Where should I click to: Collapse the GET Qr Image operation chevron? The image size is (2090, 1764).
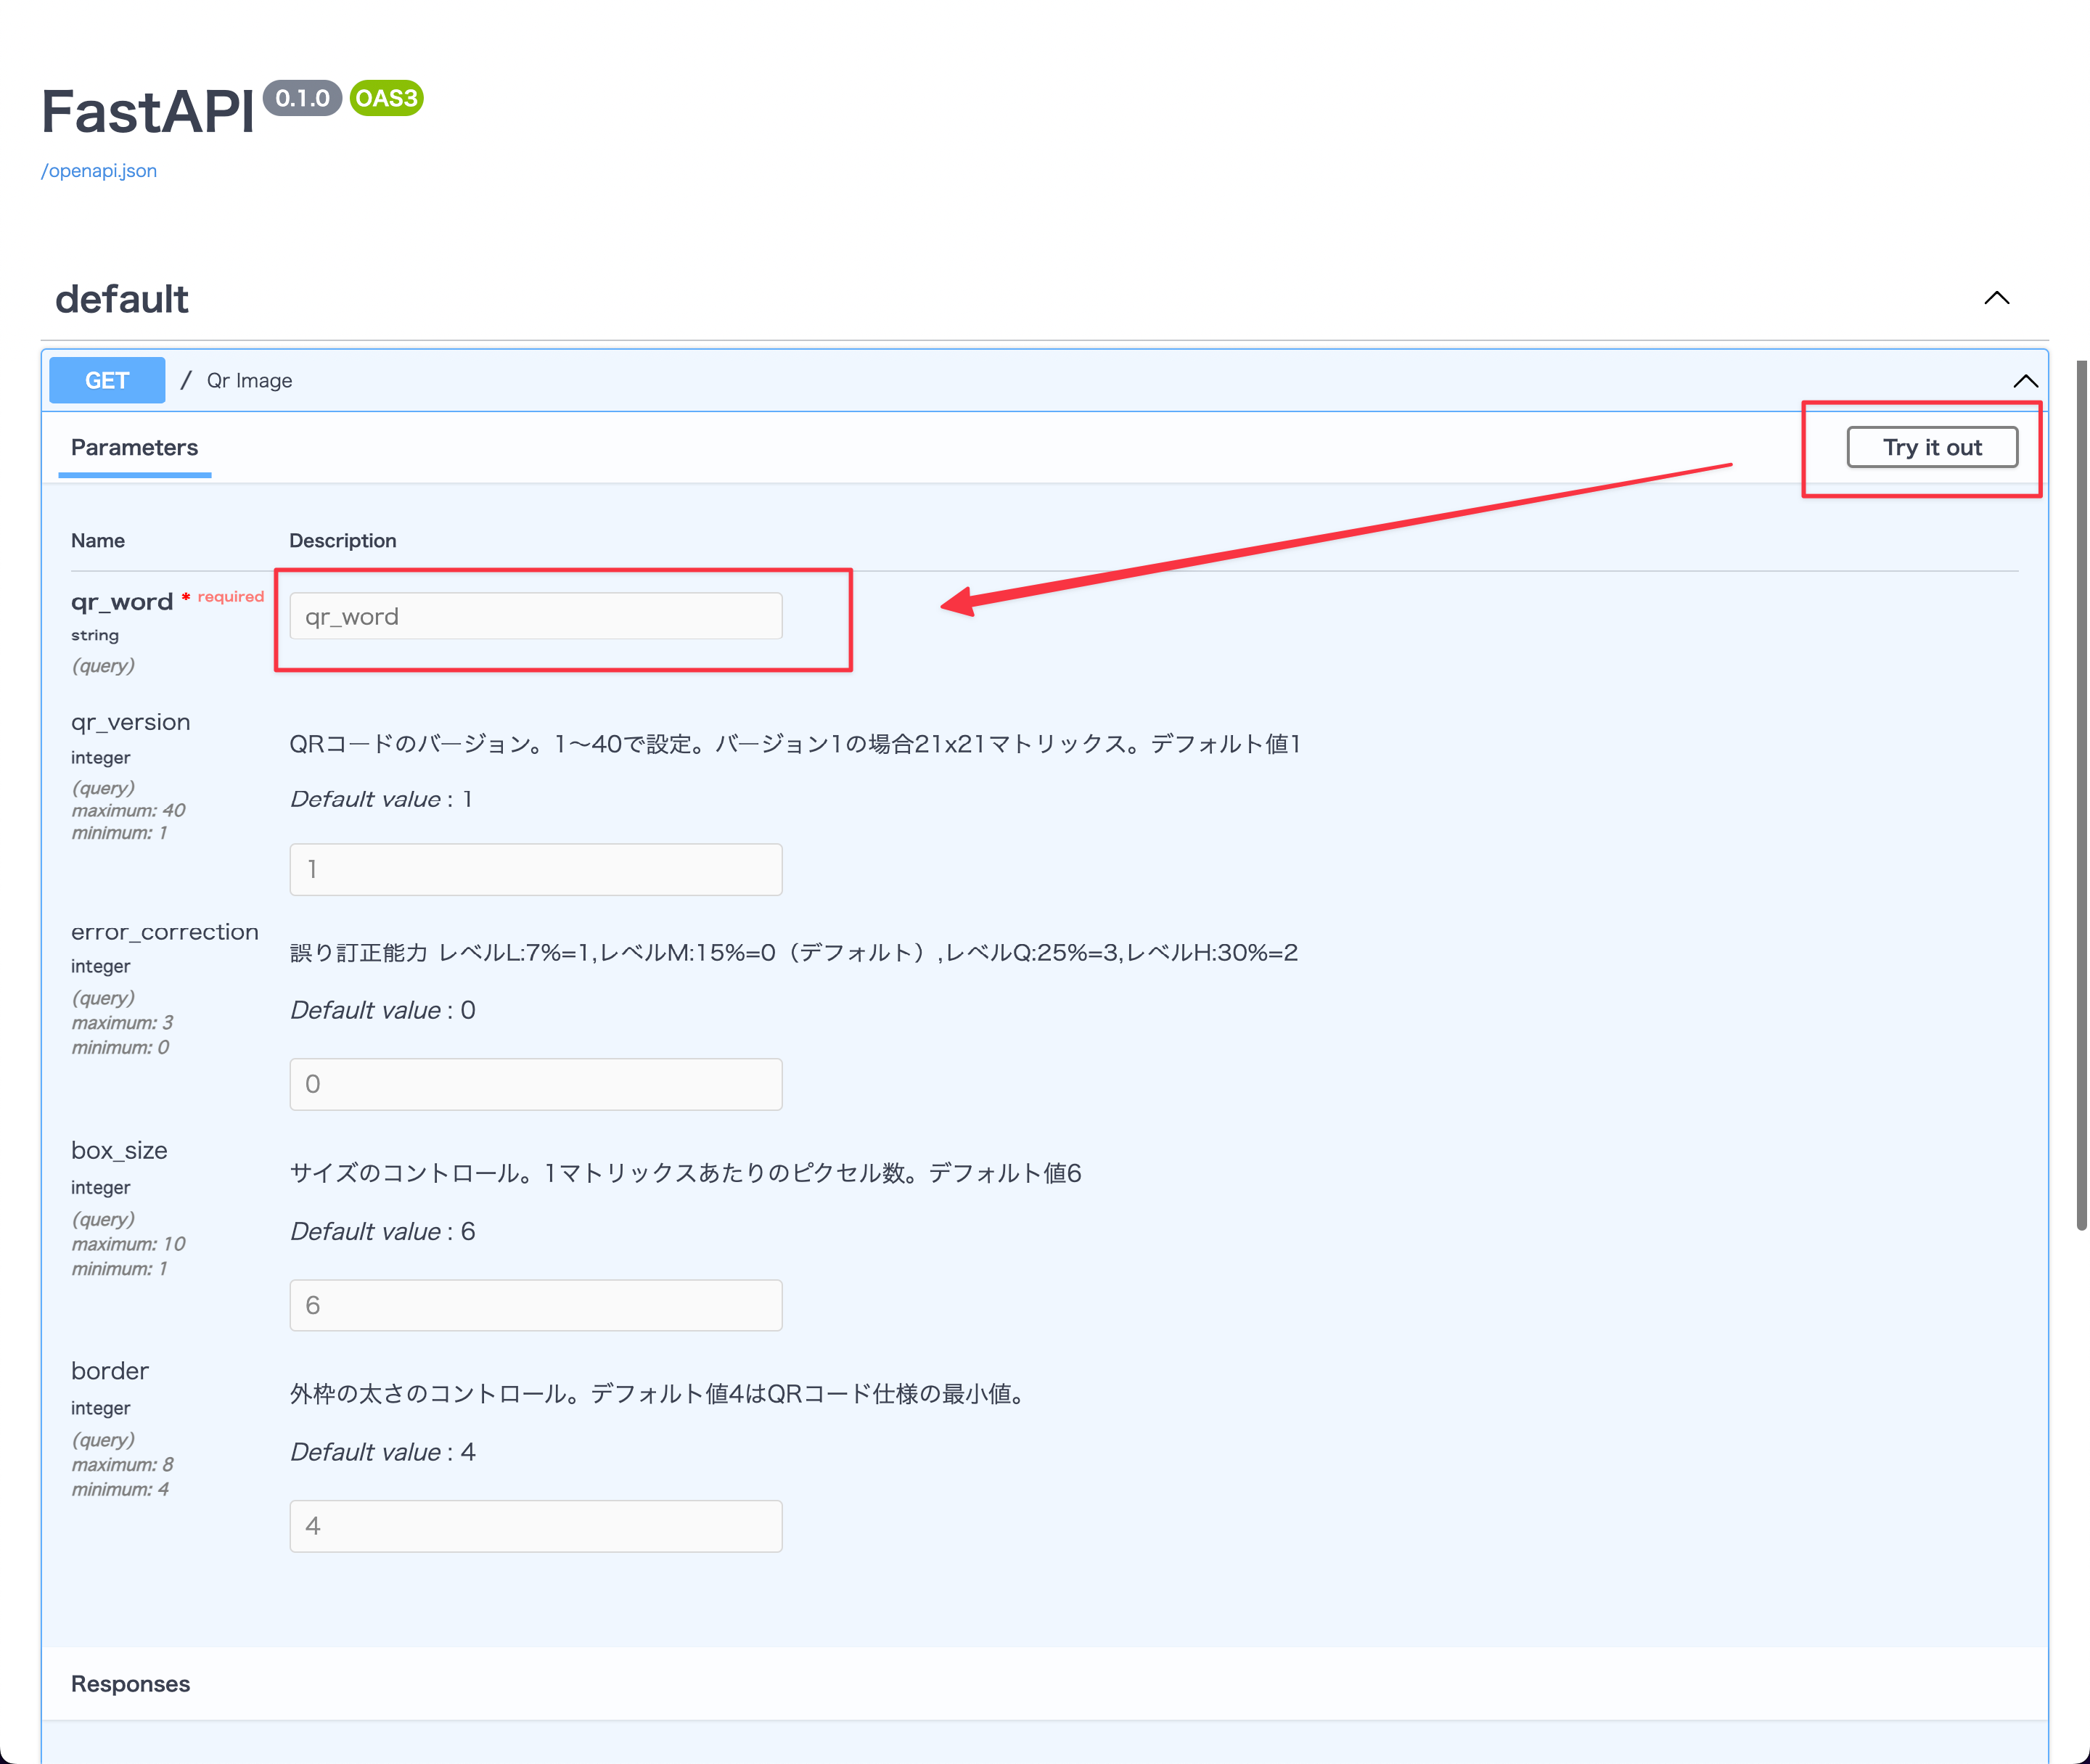point(2025,381)
